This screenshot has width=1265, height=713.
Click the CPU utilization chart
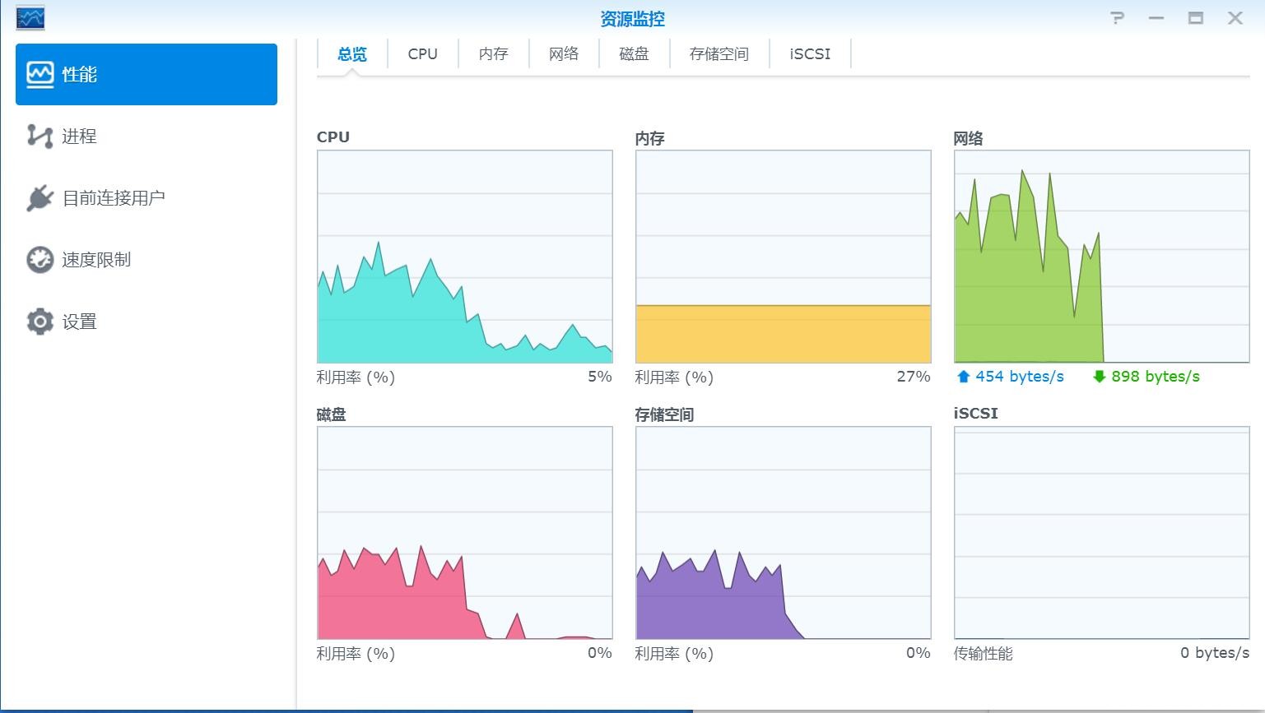[x=465, y=257]
